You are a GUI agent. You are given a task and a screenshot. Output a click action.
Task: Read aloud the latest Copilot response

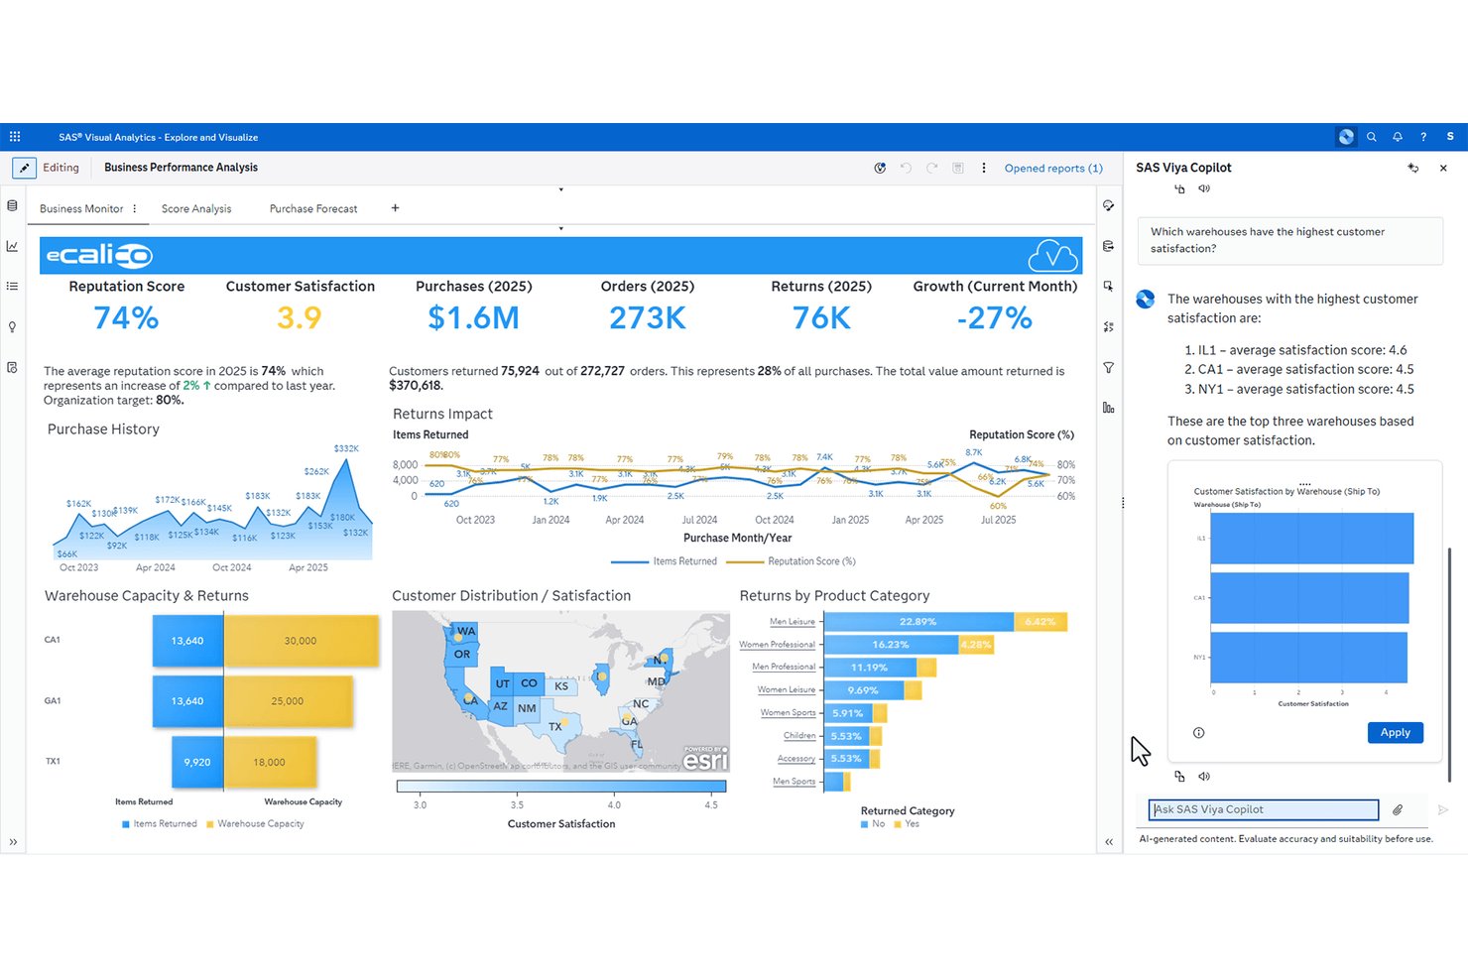click(x=1204, y=777)
